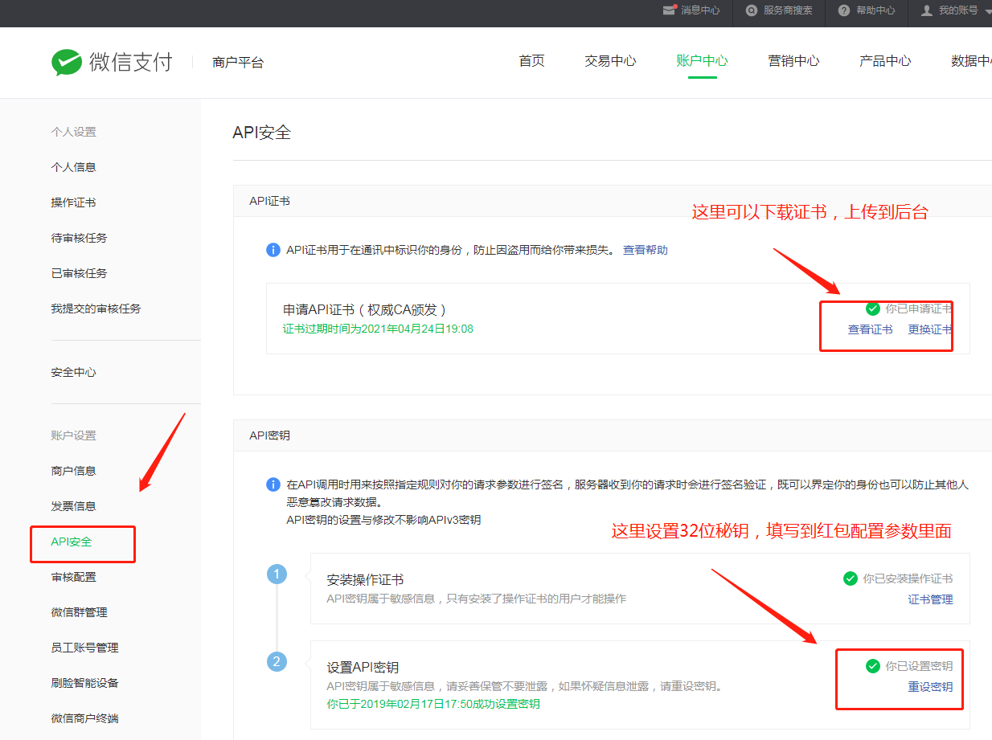Click the 重设密钥 link
The width and height of the screenshot is (992, 740).
tap(930, 687)
